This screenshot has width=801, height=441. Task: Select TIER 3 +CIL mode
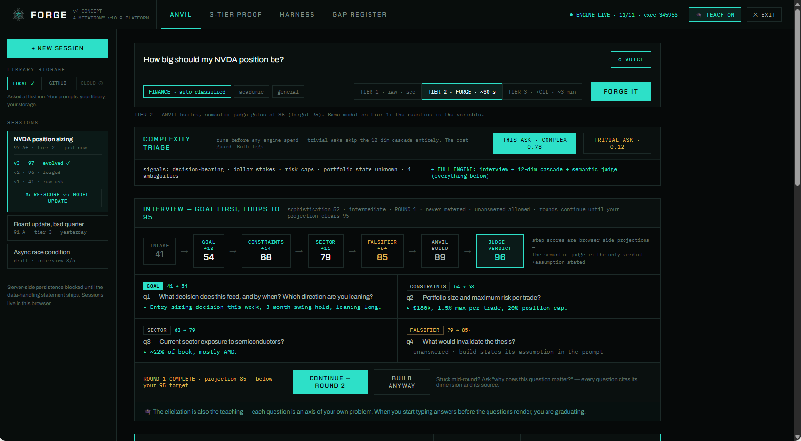point(542,92)
